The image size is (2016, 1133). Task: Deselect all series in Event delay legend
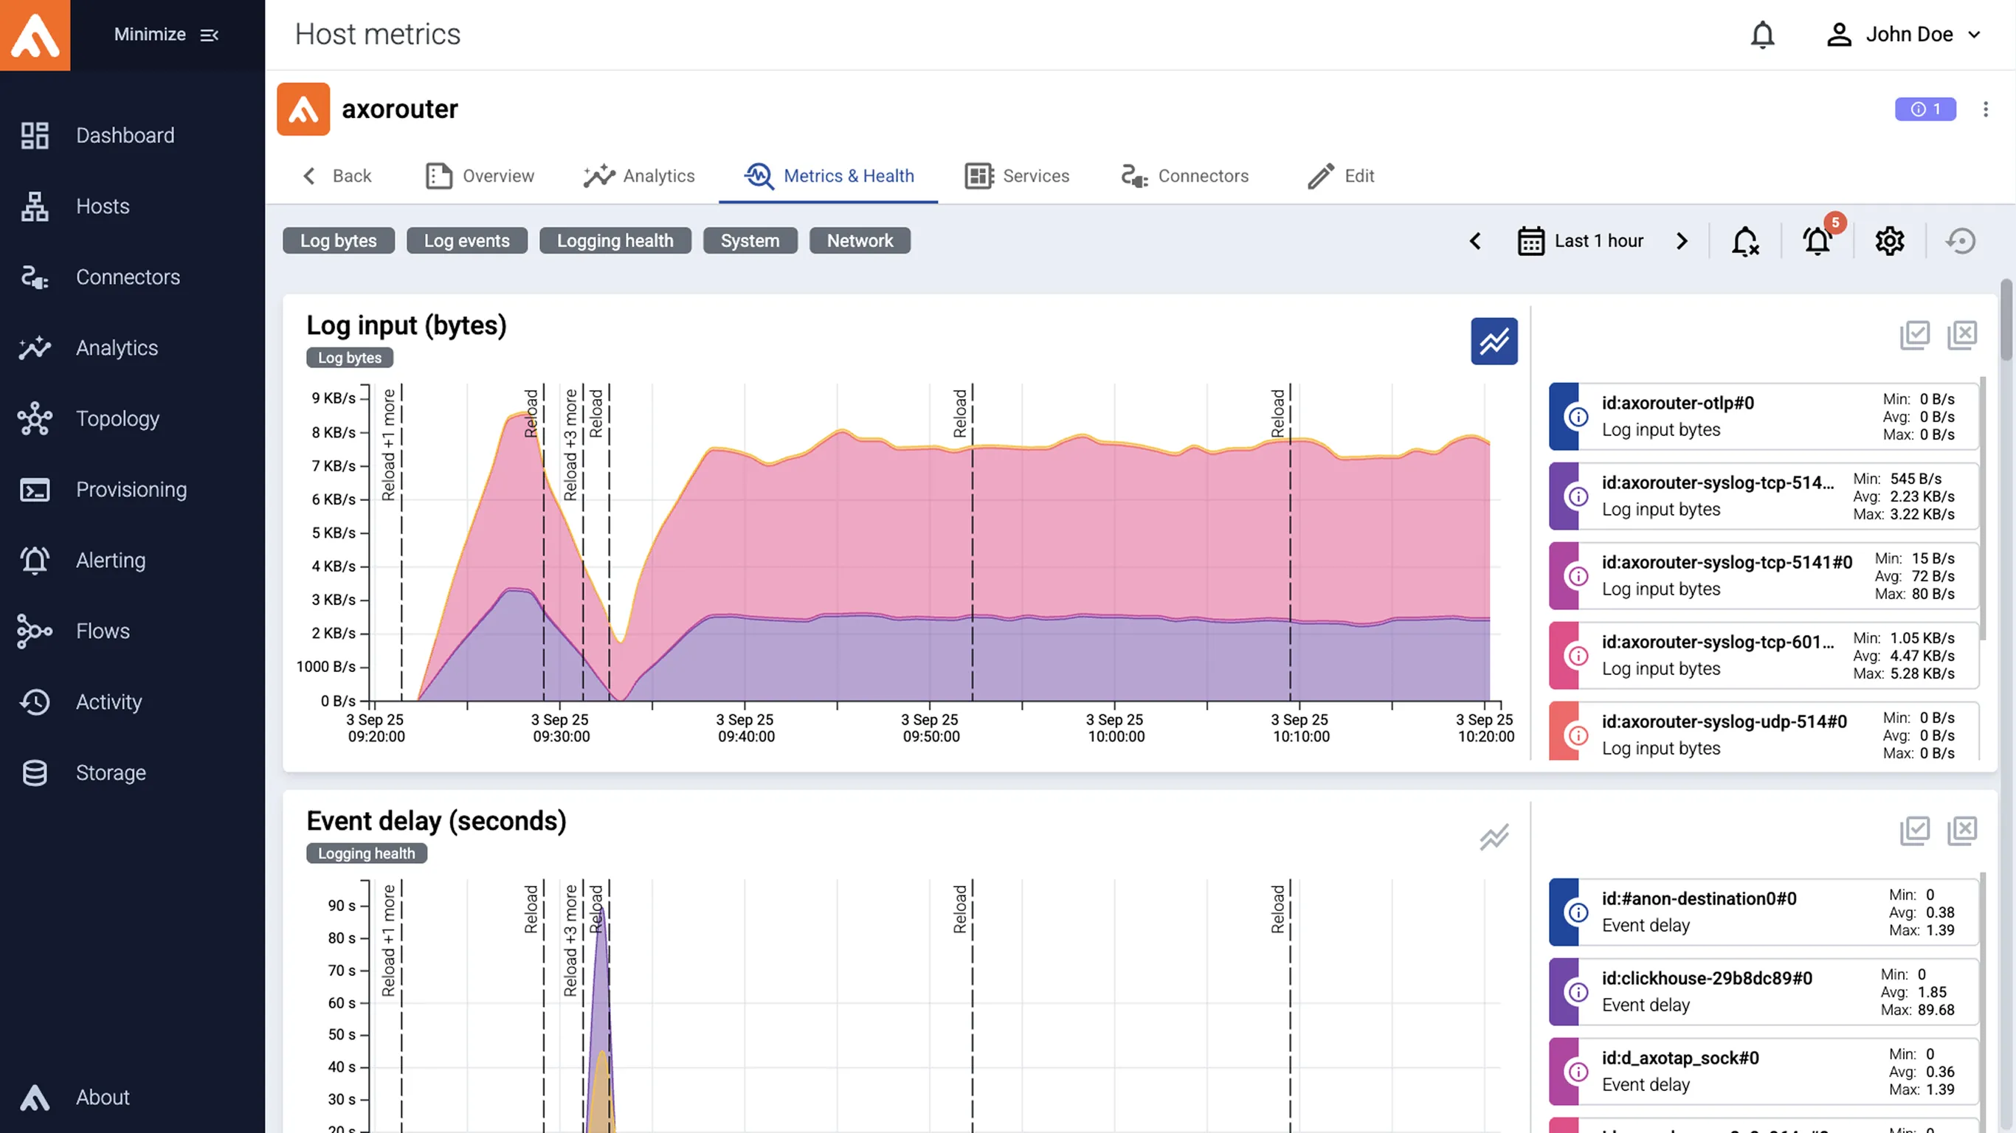click(x=1962, y=831)
